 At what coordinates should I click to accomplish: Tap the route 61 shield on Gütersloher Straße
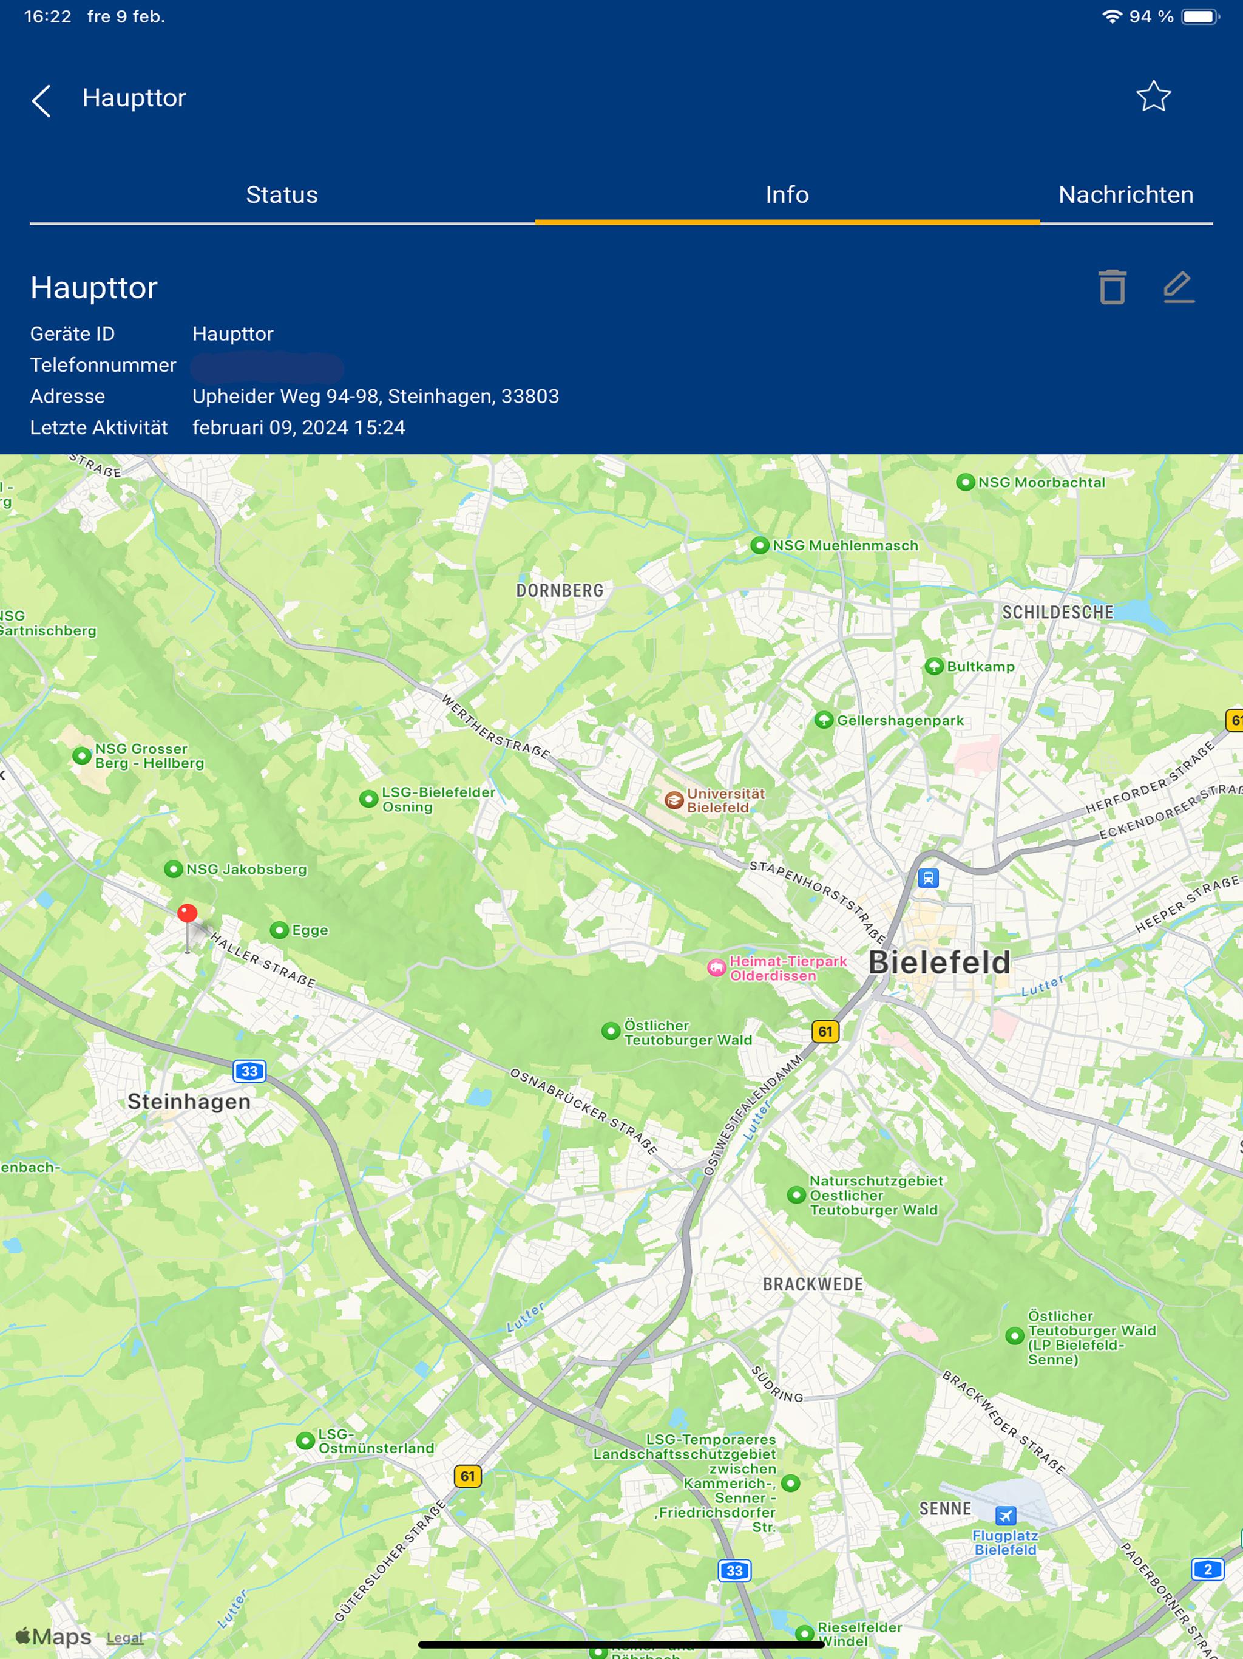tap(467, 1476)
